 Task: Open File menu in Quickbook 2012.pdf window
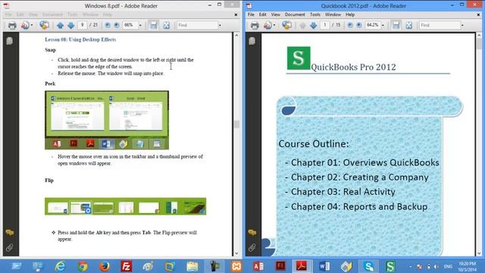click(251, 14)
